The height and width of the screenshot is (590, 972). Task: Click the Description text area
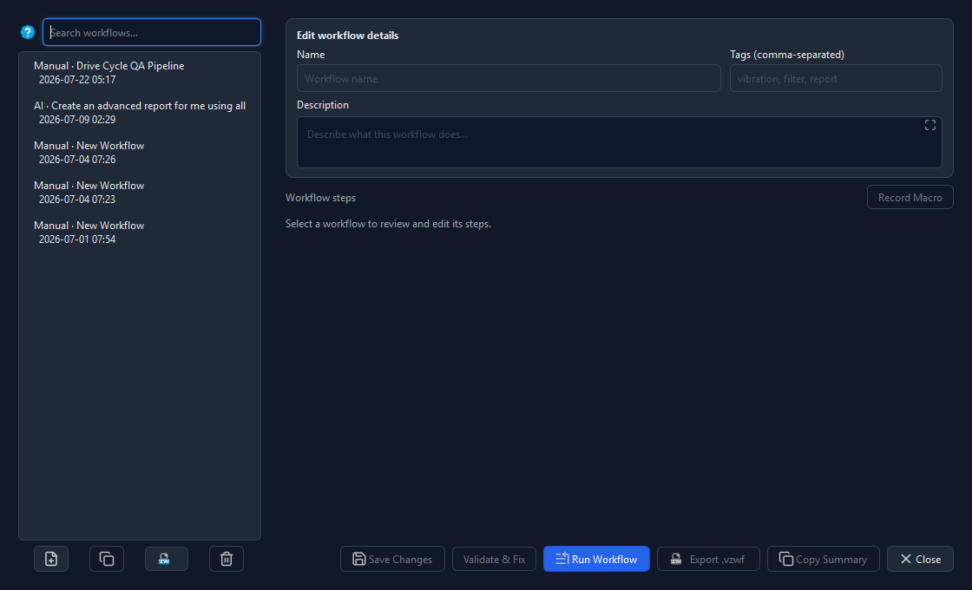[x=620, y=142]
